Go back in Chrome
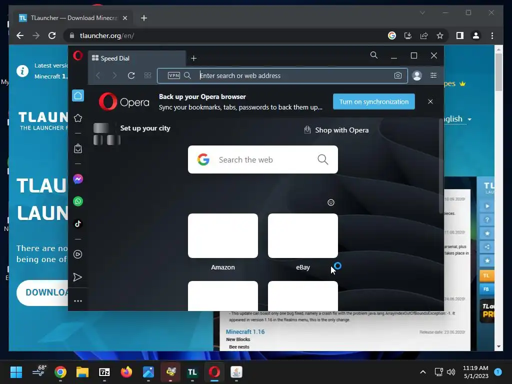512x384 pixels. pos(20,35)
